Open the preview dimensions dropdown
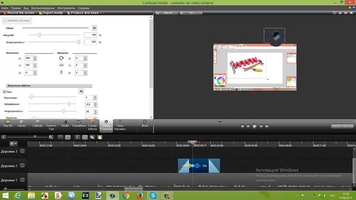The height and width of the screenshot is (200, 356). coord(167,13)
